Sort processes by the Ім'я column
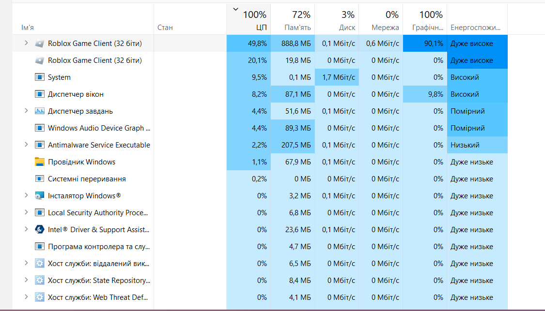 click(x=83, y=19)
